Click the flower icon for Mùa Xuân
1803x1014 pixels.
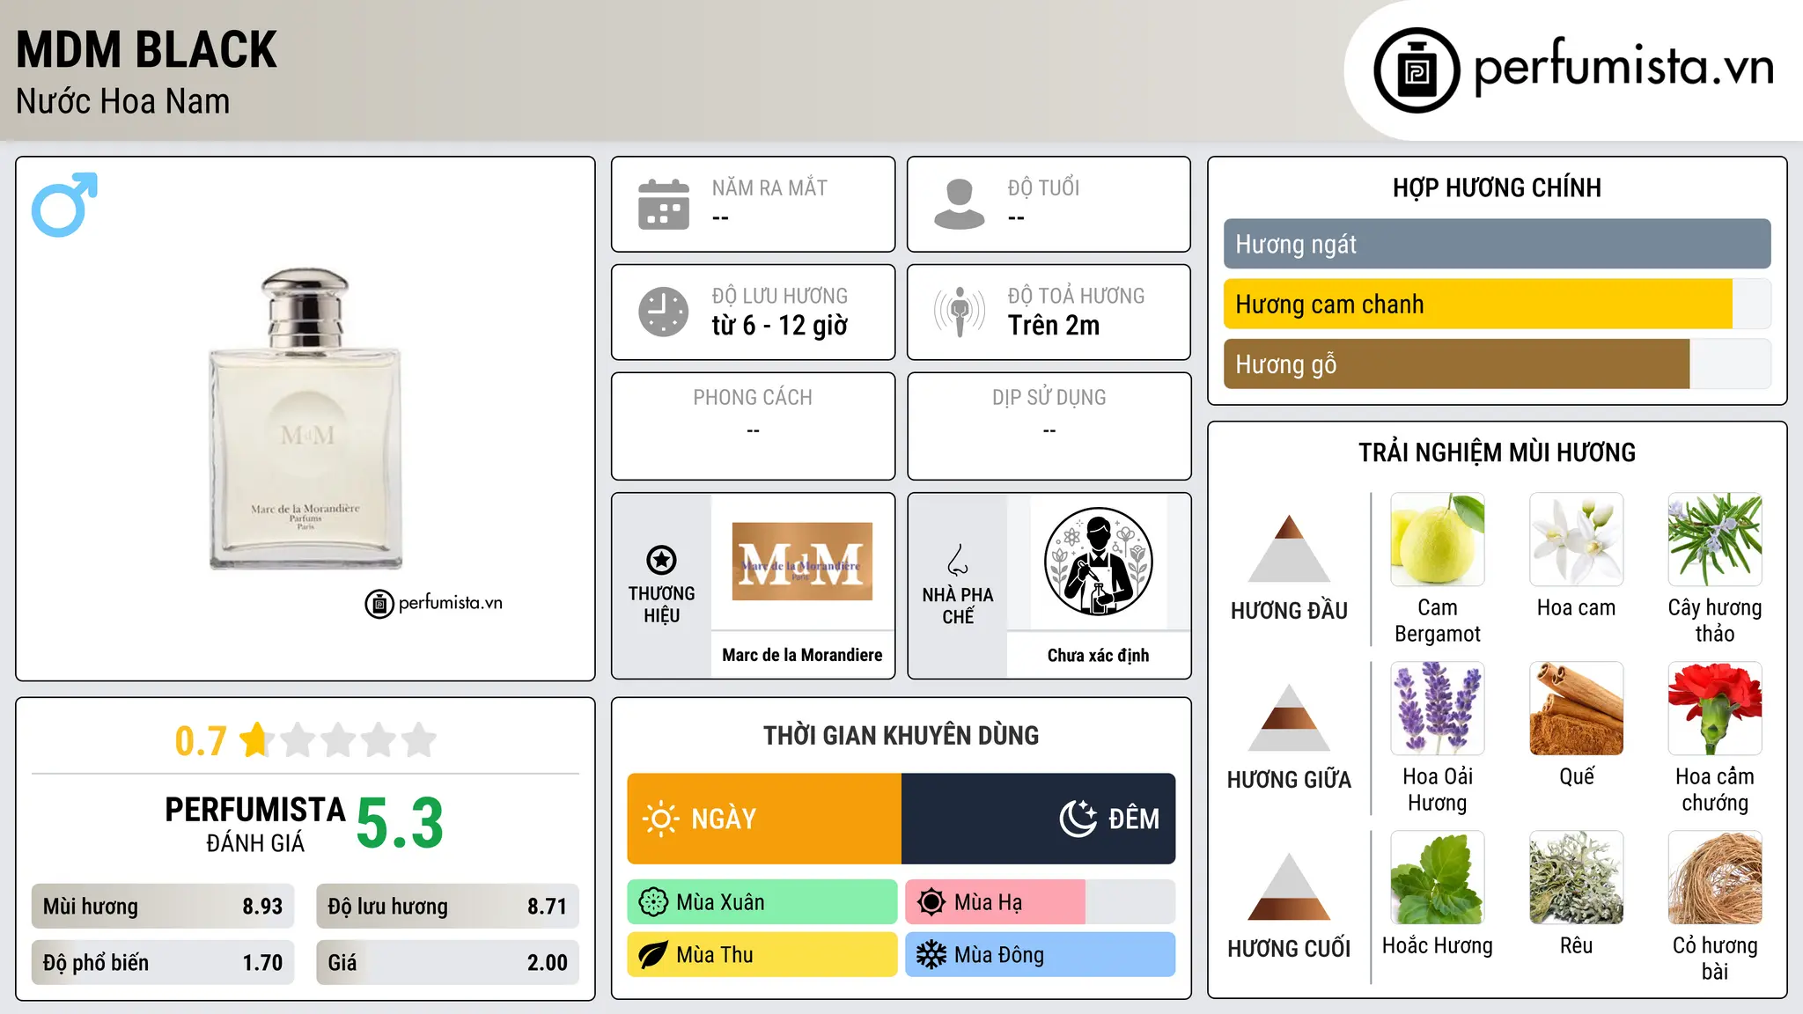coord(653,902)
